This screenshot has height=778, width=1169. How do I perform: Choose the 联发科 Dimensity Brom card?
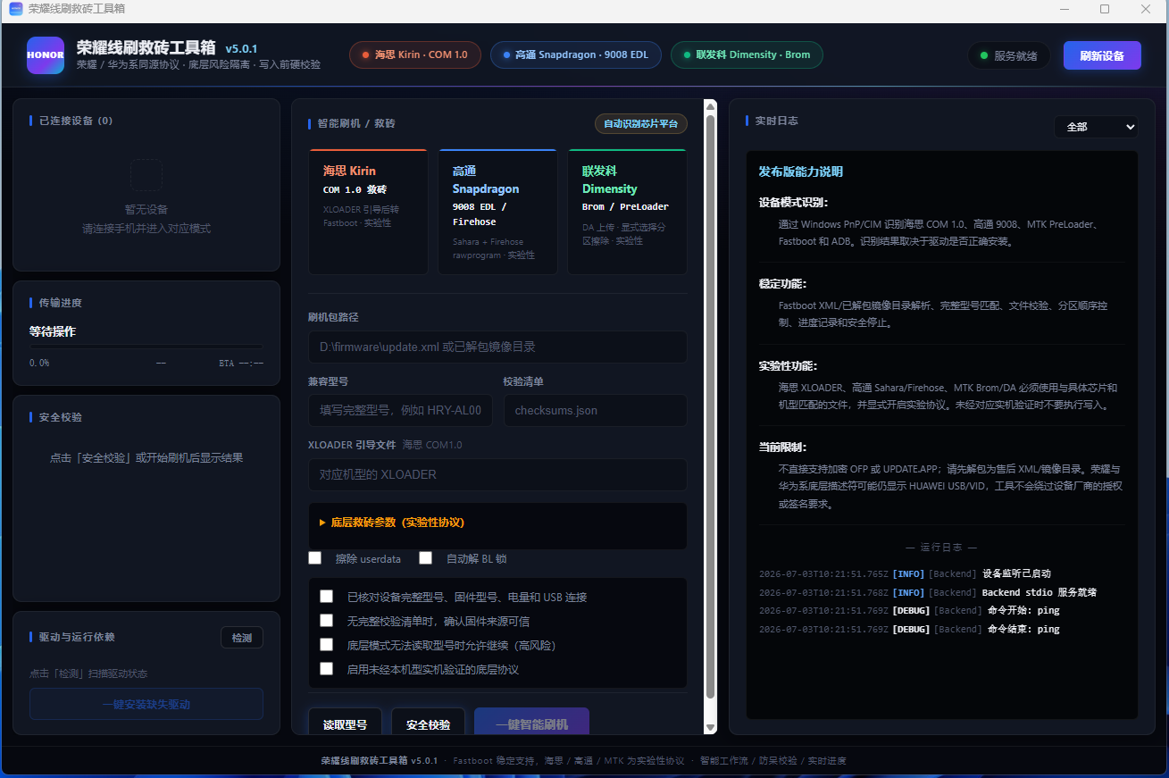627,212
